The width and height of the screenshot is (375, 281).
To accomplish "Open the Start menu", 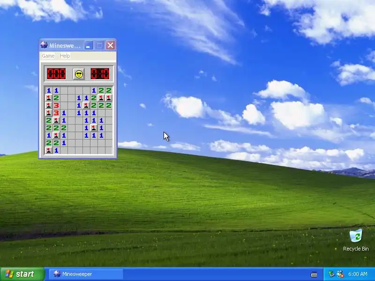I will point(22,274).
